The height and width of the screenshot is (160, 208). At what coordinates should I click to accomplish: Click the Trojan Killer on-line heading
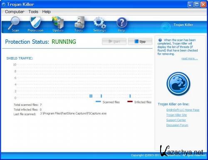[173, 104]
